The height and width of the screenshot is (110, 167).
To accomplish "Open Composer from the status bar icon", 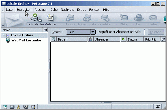I will tap(26, 107).
